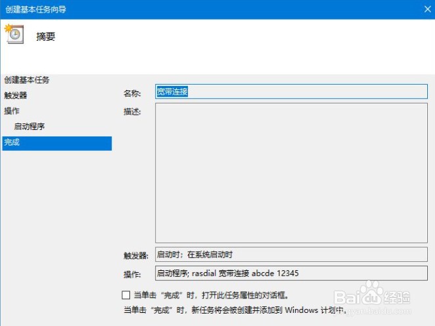Select the 启动程序 sub-step
Viewport: 435px width, 326px height.
tap(29, 127)
